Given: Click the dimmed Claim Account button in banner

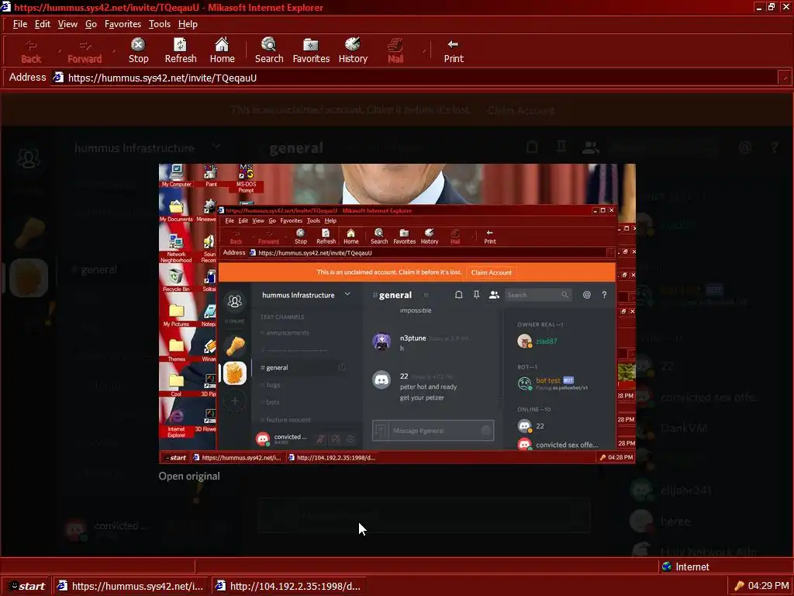Looking at the screenshot, I should (521, 110).
